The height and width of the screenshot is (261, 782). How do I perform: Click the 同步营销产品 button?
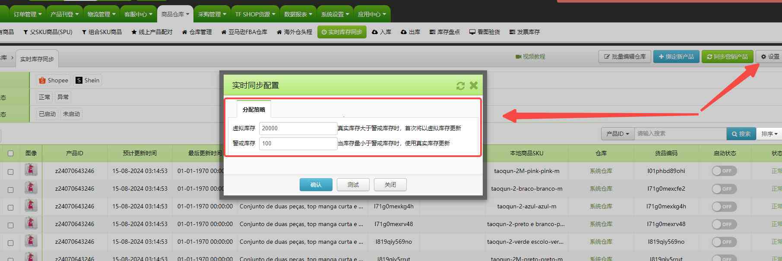pos(727,57)
